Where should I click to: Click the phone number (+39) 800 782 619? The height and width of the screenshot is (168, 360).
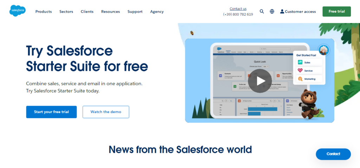tap(238, 14)
